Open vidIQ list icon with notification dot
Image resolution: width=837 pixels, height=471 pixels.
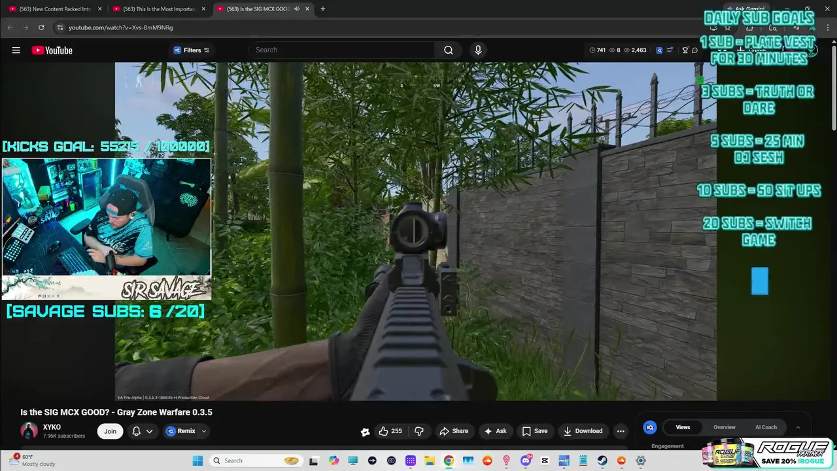[670, 50]
